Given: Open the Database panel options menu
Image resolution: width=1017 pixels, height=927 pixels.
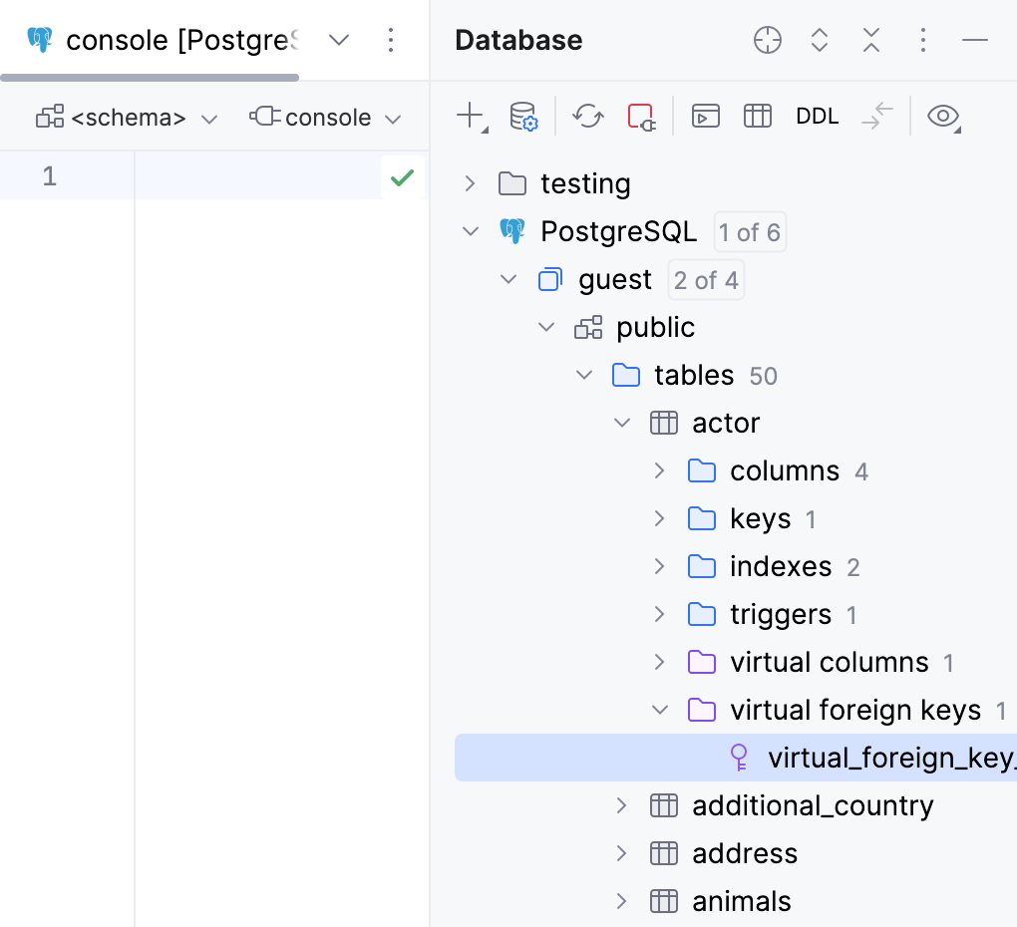Looking at the screenshot, I should tap(922, 40).
